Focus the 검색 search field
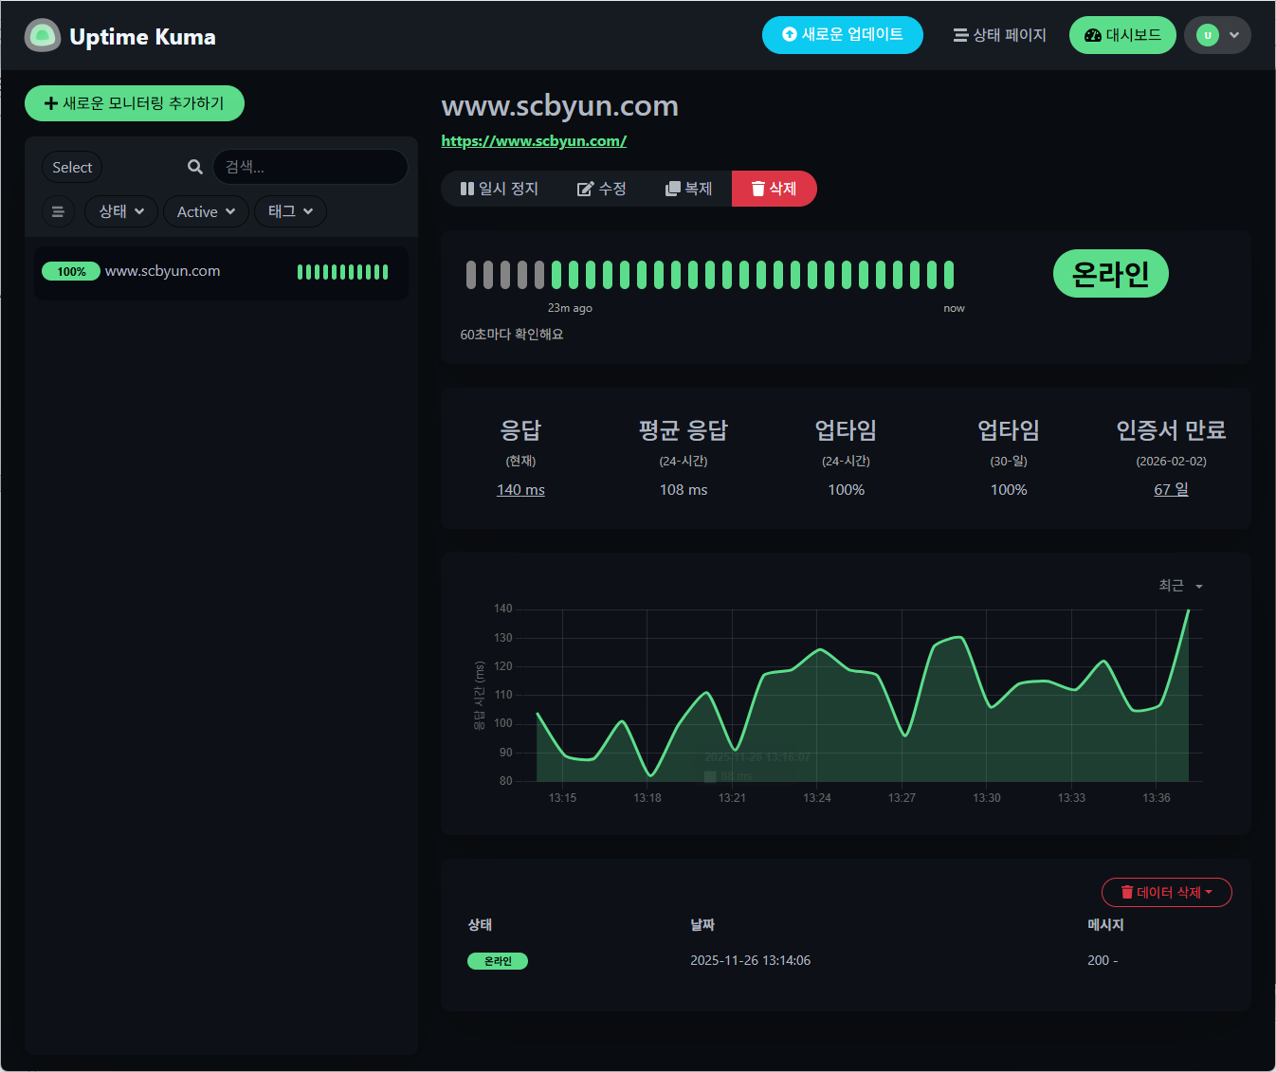The width and height of the screenshot is (1276, 1072). point(310,167)
